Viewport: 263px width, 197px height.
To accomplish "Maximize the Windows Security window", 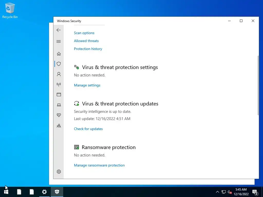I will (241, 21).
